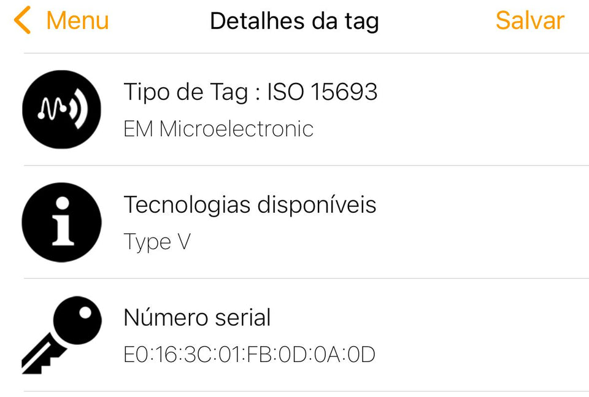This screenshot has width=589, height=397.
Task: Click the black info circle icon
Action: (x=61, y=222)
